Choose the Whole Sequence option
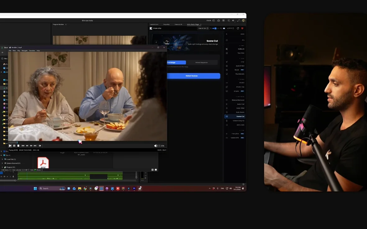Image resolution: width=367 pixels, height=229 pixels. [x=201, y=62]
